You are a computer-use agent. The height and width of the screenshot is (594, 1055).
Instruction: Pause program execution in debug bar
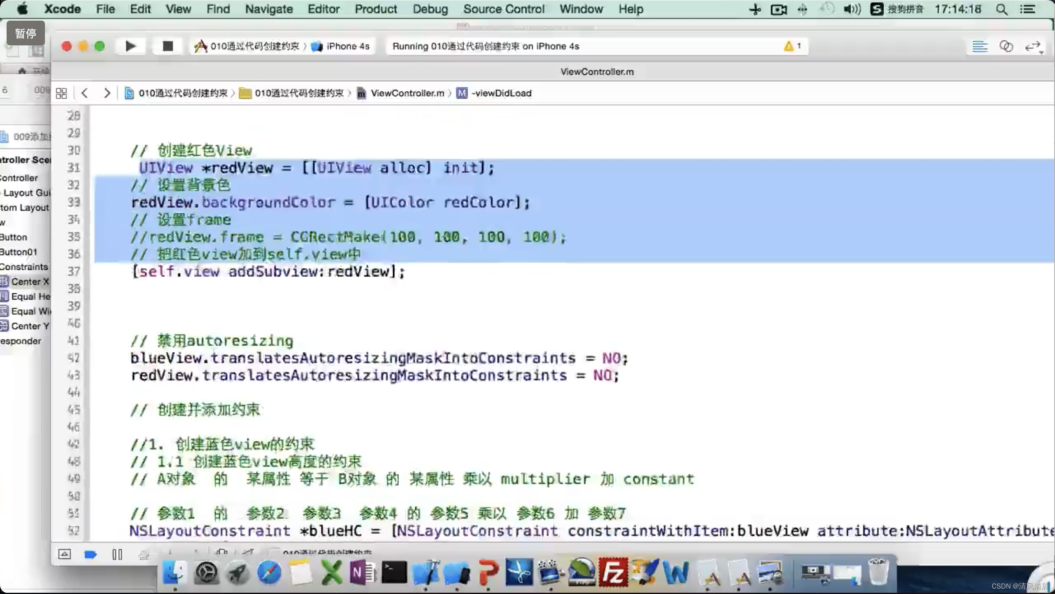point(117,555)
